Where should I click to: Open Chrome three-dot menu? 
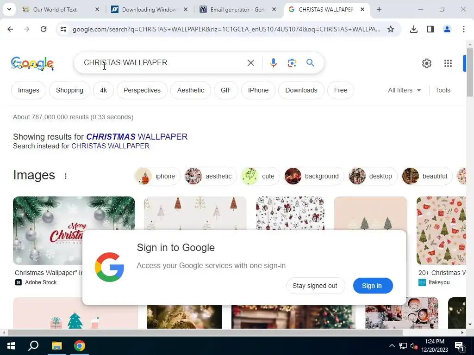pyautogui.click(x=464, y=29)
